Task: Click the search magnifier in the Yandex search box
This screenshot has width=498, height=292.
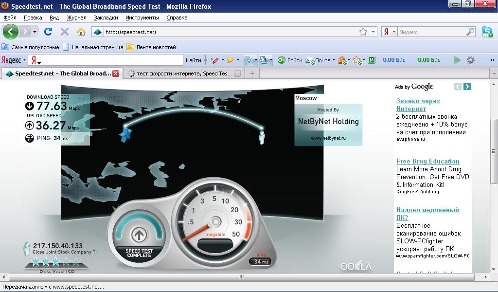Action: coord(470,32)
